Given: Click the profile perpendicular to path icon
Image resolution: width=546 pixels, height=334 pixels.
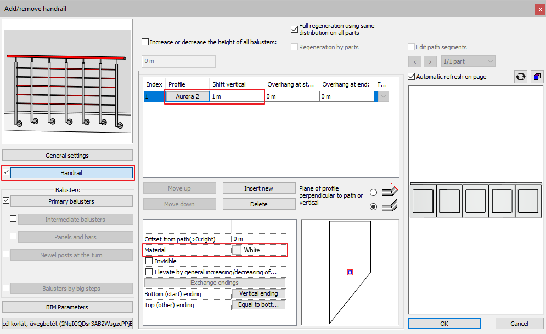Looking at the screenshot, I should pyautogui.click(x=390, y=191).
